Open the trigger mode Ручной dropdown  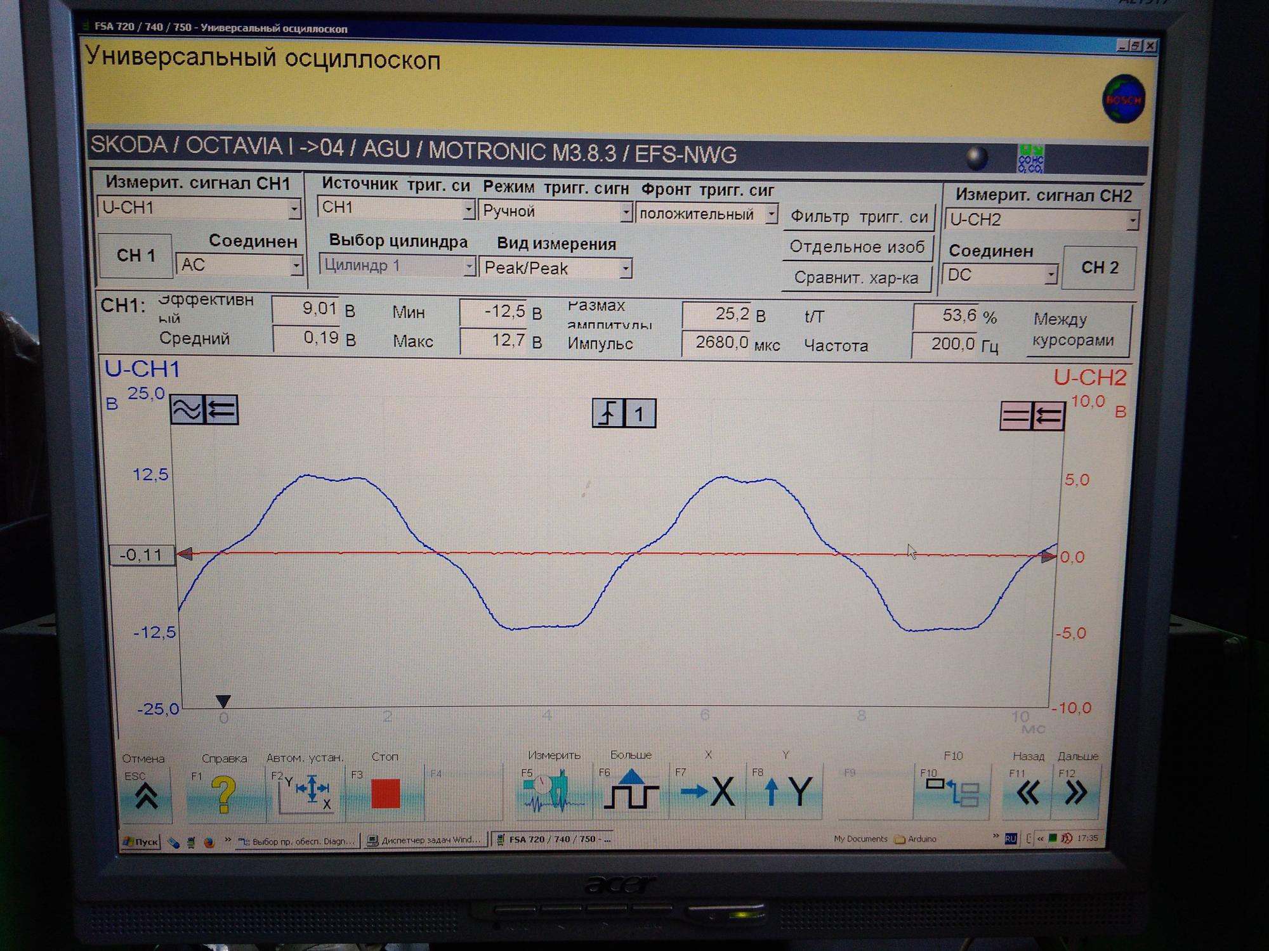(555, 211)
